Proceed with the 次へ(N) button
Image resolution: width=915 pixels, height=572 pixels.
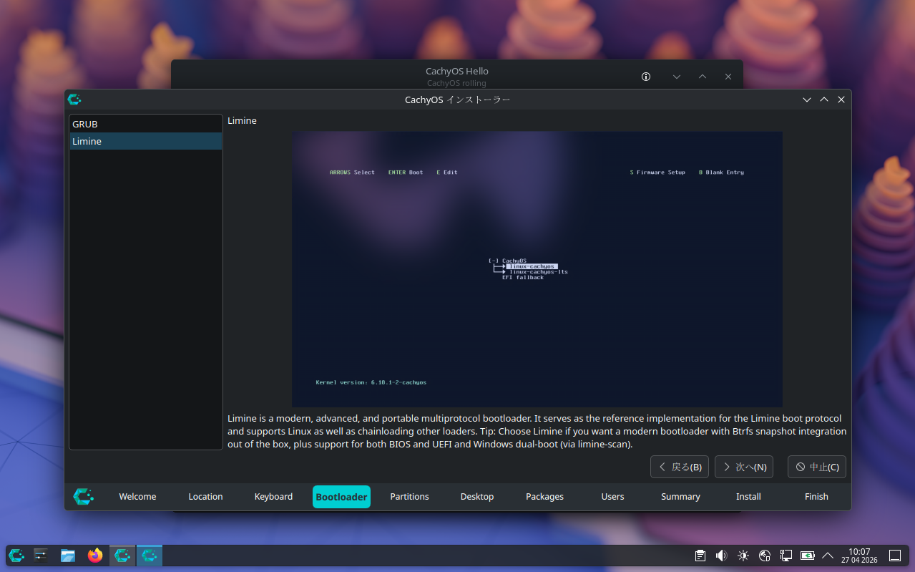tap(744, 467)
